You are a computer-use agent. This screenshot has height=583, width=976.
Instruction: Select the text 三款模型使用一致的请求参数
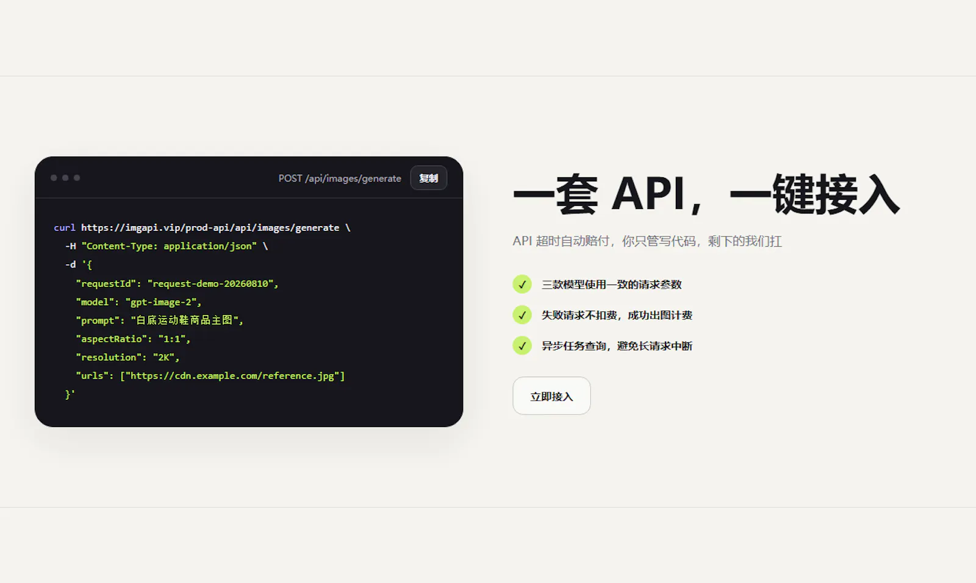coord(612,284)
